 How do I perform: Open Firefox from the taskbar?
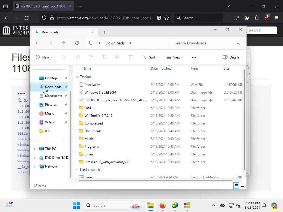(x=163, y=205)
